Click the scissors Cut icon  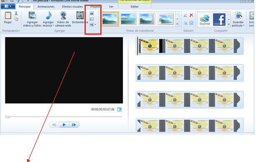pyautogui.click(x=16, y=13)
